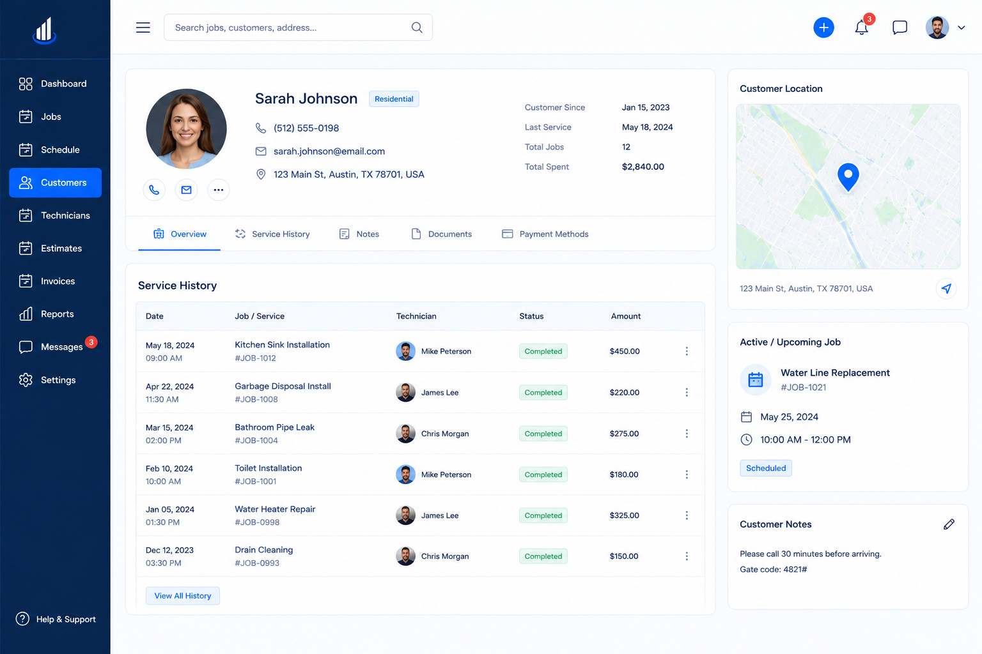
Task: Click the map location pin marker
Action: [x=848, y=177]
